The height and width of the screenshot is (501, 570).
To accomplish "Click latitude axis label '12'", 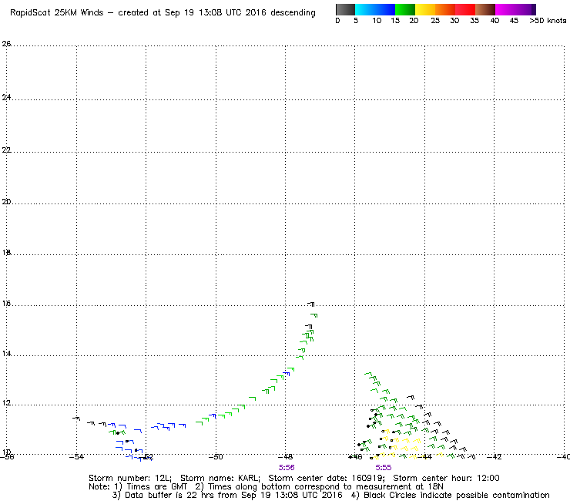I will tap(6, 403).
